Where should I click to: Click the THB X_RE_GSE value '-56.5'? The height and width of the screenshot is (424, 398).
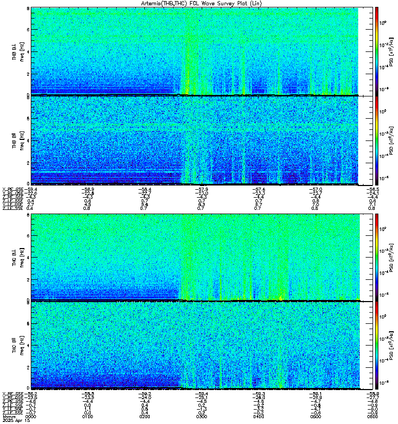373,189
